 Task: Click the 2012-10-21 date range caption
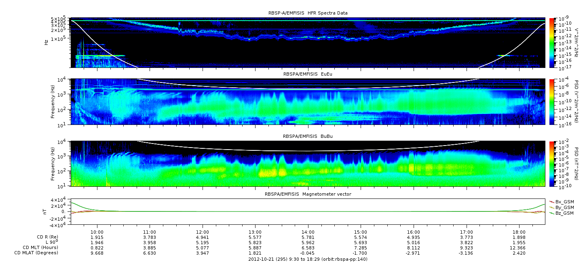tap(308, 259)
